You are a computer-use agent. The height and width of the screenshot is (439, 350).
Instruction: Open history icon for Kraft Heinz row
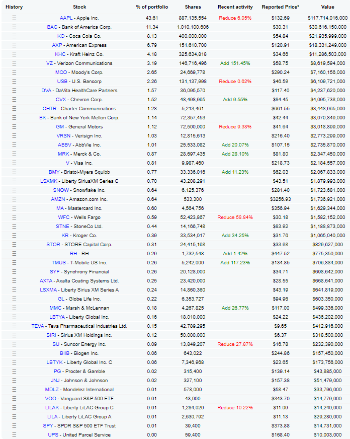tap(14, 54)
